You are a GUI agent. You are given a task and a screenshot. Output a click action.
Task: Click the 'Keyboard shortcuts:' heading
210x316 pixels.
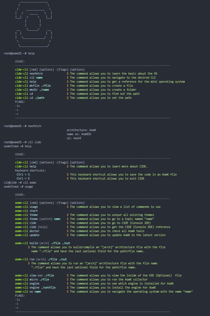point(30,170)
